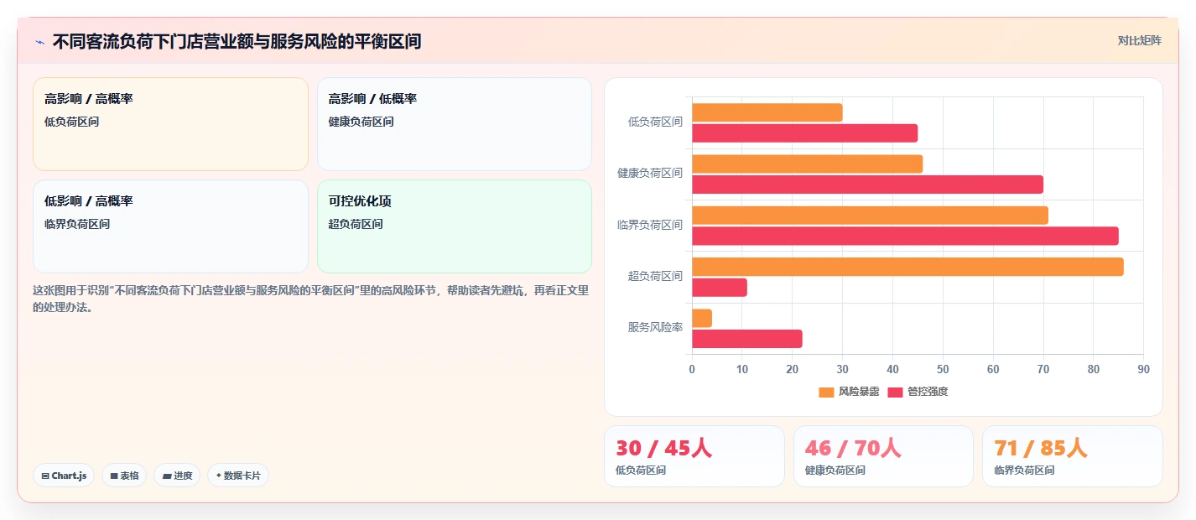Click the red bar for 超负荷区间
This screenshot has height=520, width=1196.
pos(719,288)
